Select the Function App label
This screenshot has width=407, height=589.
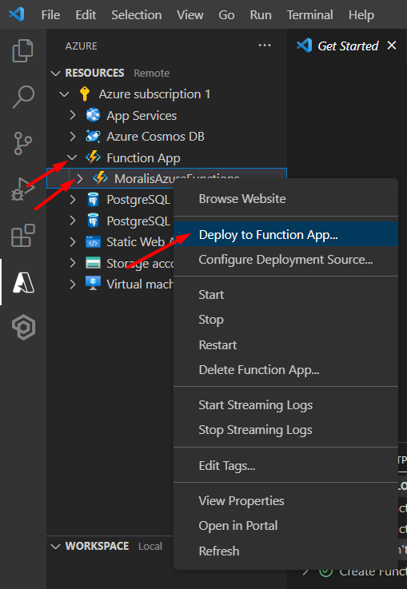(144, 157)
